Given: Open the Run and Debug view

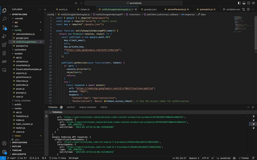Looking at the screenshot, I should [x=4, y=36].
